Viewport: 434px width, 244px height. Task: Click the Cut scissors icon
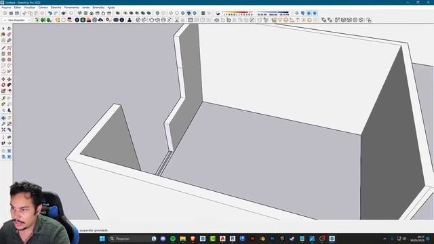click(x=24, y=13)
